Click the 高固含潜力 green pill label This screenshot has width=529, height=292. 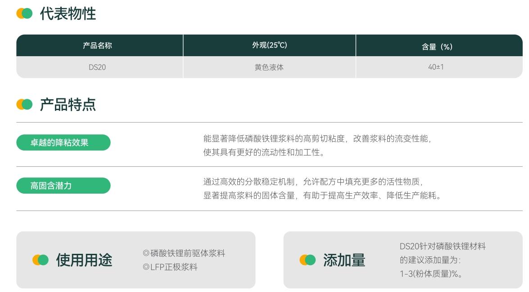pyautogui.click(x=63, y=186)
